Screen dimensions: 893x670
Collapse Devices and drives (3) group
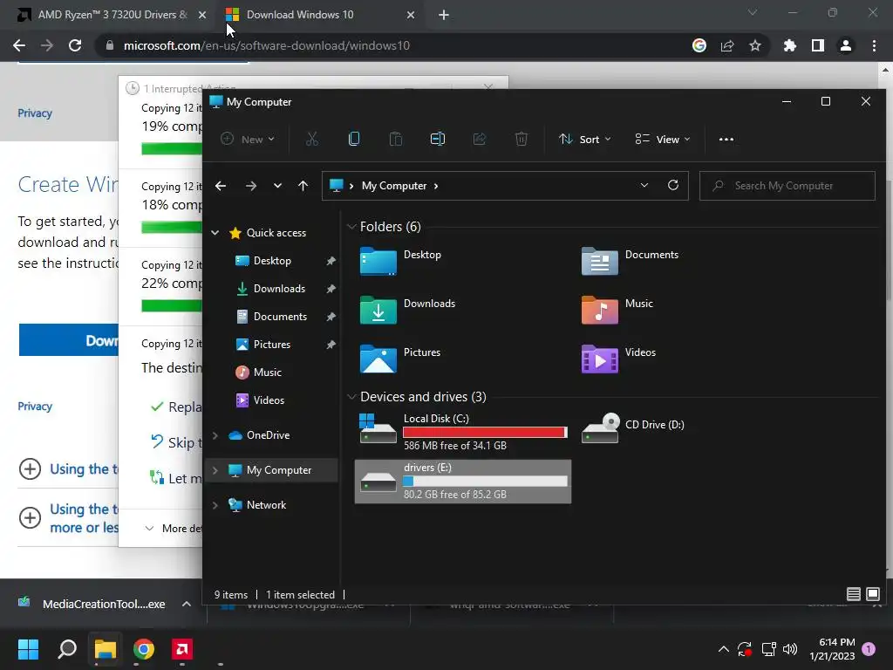pyautogui.click(x=351, y=397)
